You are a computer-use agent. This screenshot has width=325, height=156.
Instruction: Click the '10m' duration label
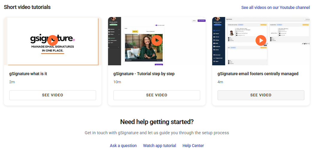(x=117, y=82)
